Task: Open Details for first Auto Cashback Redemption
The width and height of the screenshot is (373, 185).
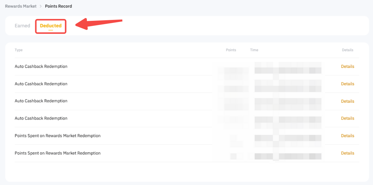Action: coord(347,67)
